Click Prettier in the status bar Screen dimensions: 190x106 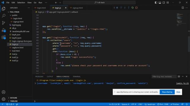pyautogui.click(x=175, y=104)
